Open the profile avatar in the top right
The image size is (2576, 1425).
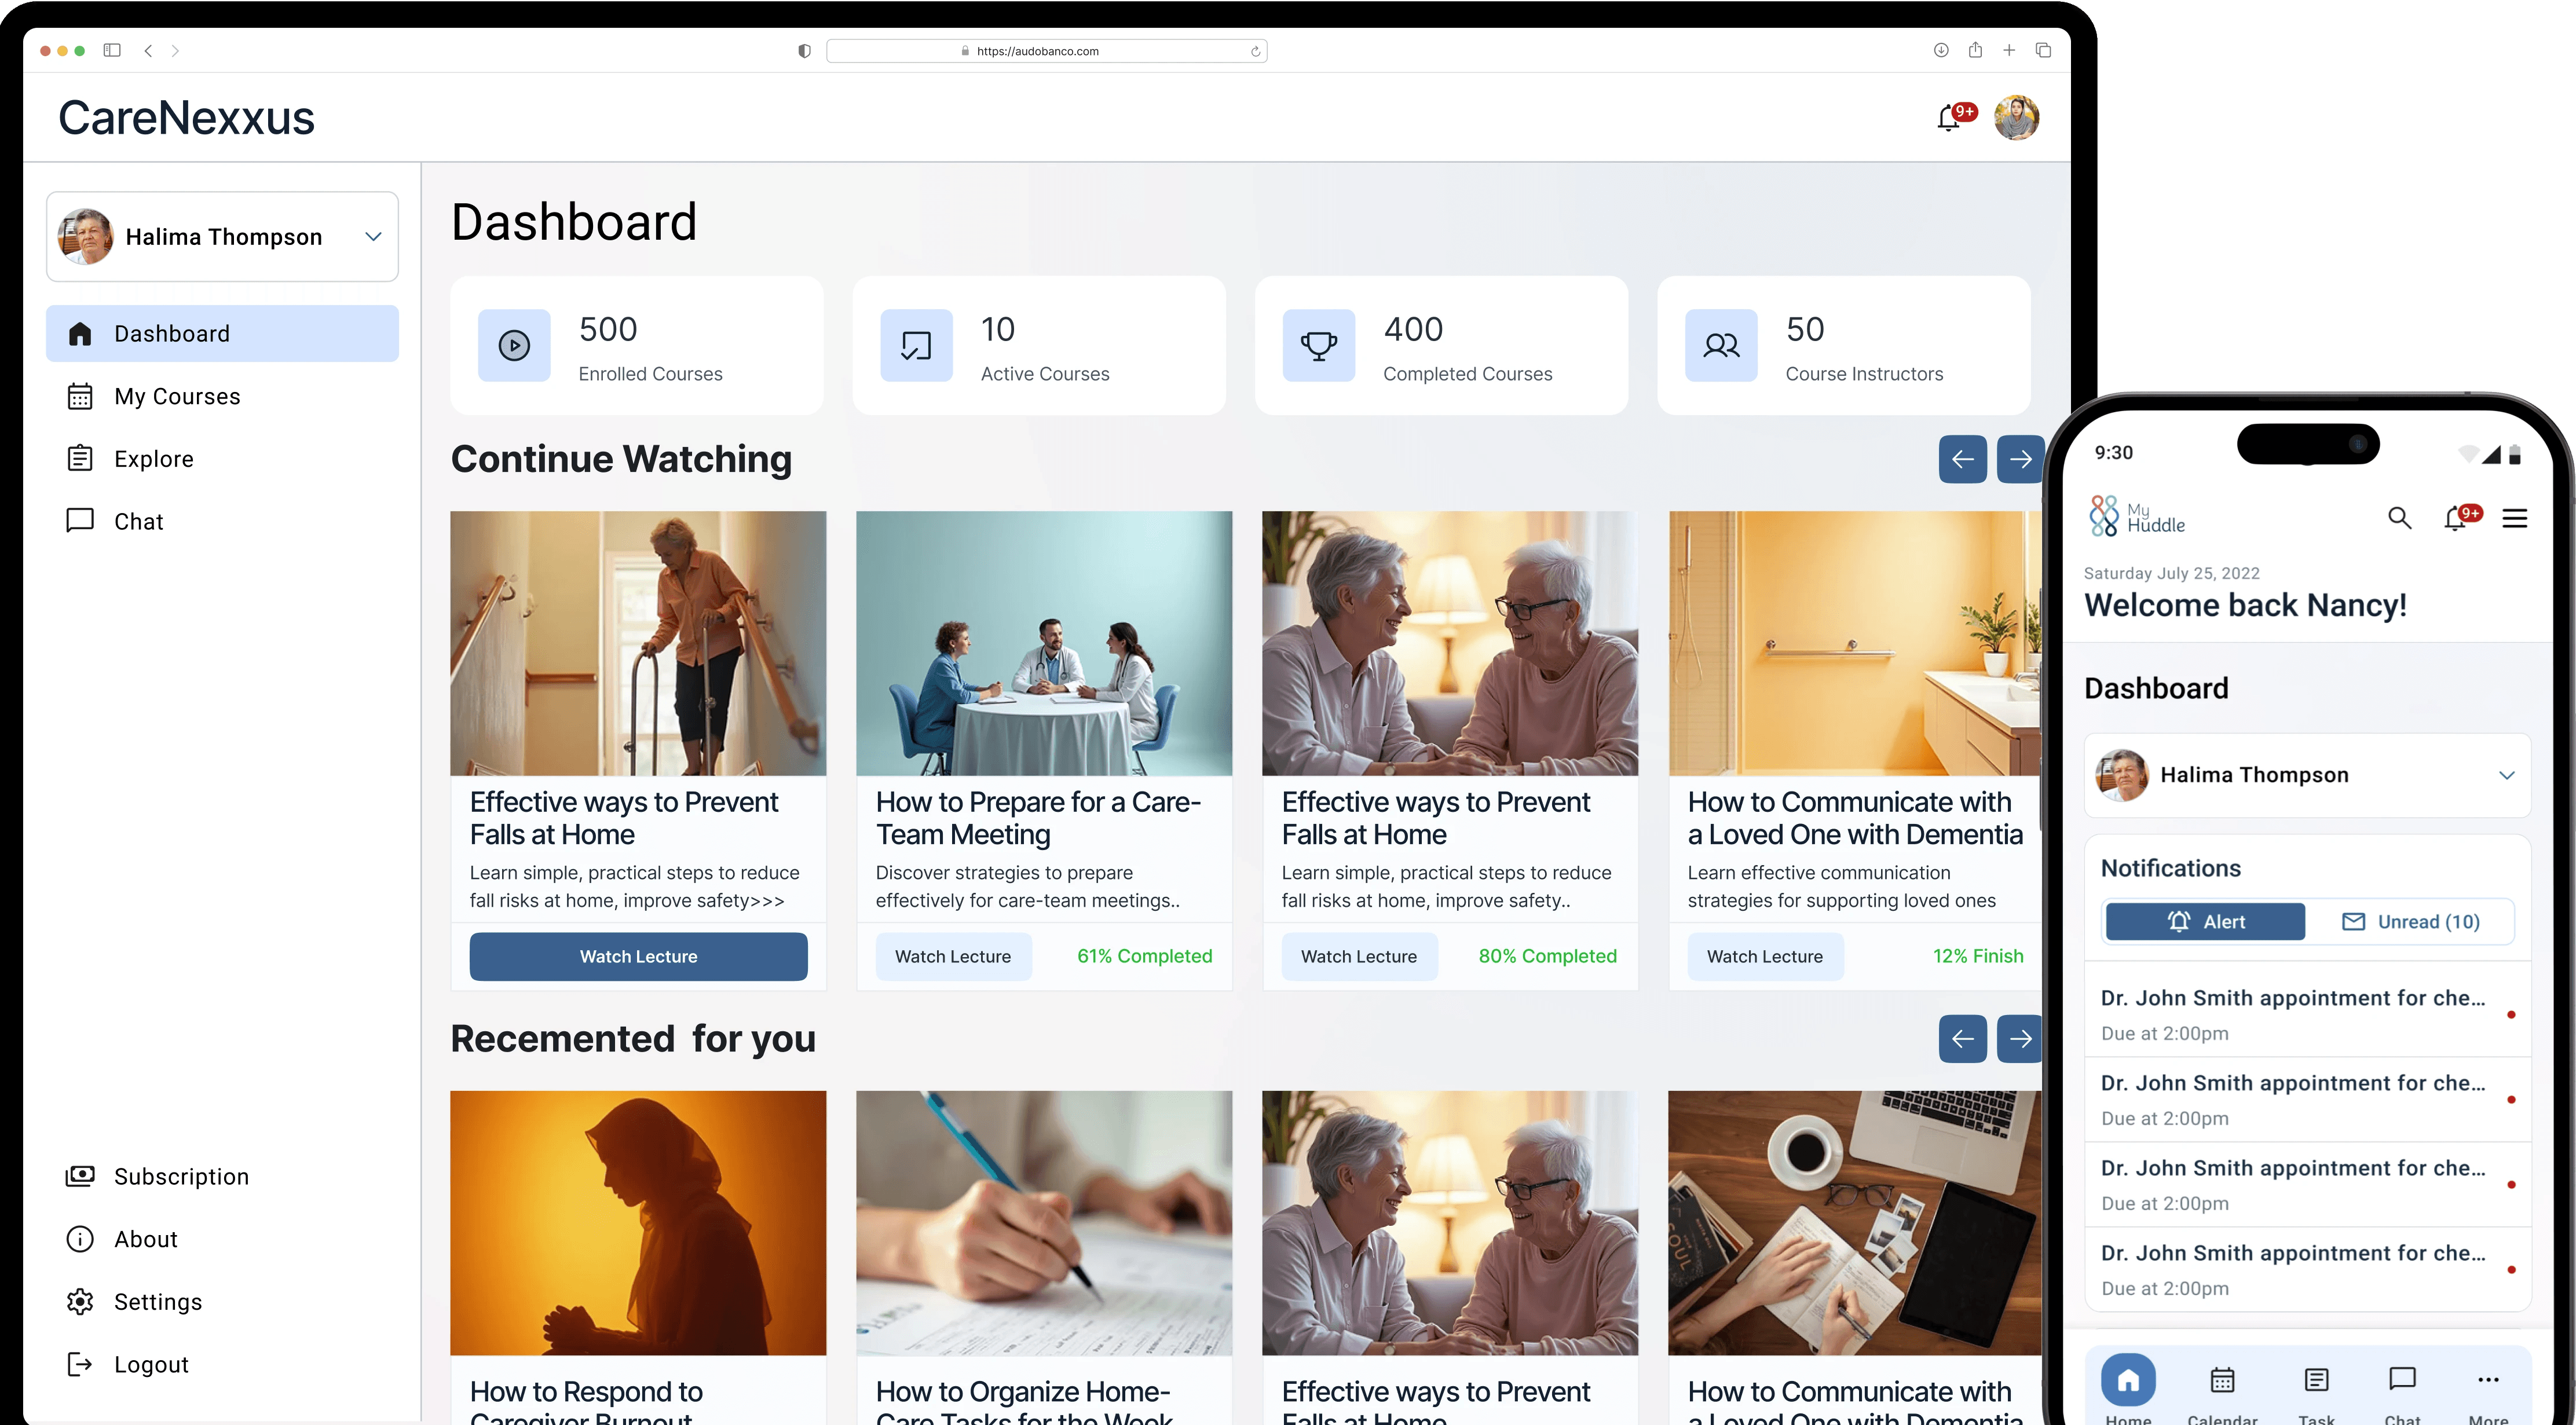(x=2016, y=118)
